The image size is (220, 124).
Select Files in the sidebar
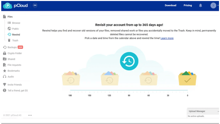coord(10,17)
